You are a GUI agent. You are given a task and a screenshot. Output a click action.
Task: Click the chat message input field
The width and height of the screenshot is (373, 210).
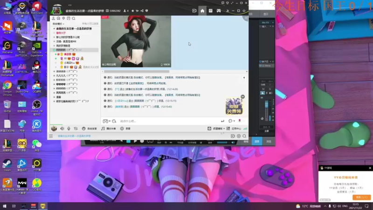point(168,121)
